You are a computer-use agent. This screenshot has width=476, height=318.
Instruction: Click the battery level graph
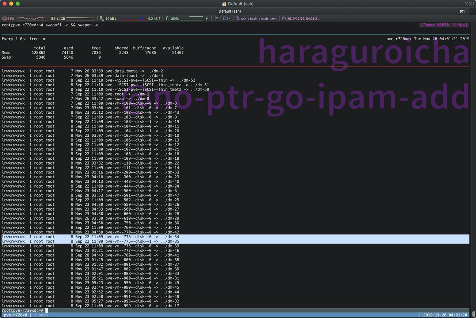[192, 19]
